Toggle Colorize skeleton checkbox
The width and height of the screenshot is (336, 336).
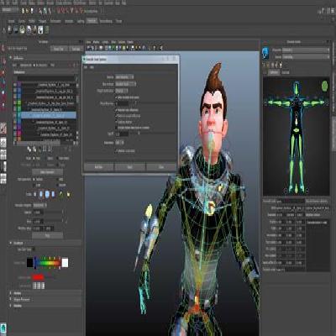coord(117,122)
